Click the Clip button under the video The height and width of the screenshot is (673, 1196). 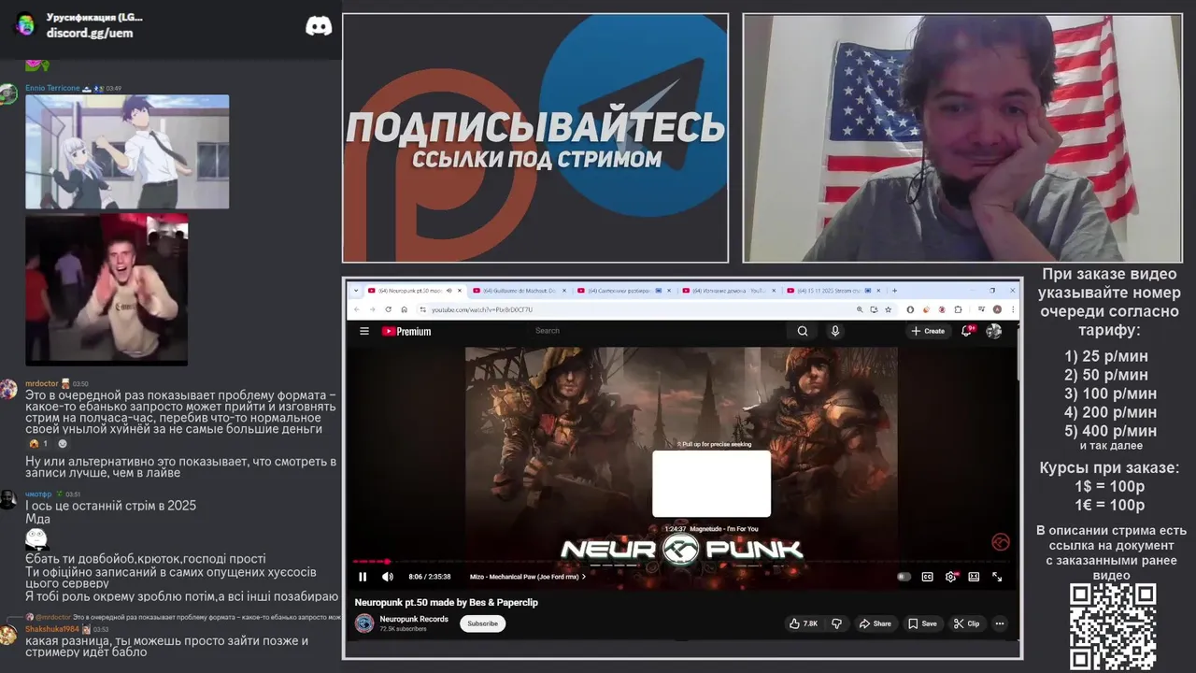[967, 623]
